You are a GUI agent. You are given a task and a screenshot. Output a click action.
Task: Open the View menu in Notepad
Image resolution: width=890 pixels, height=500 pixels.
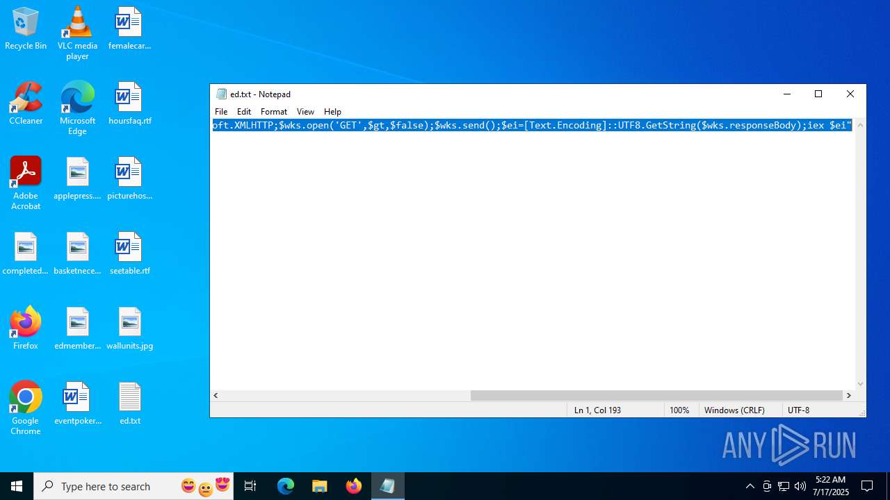[x=305, y=112]
